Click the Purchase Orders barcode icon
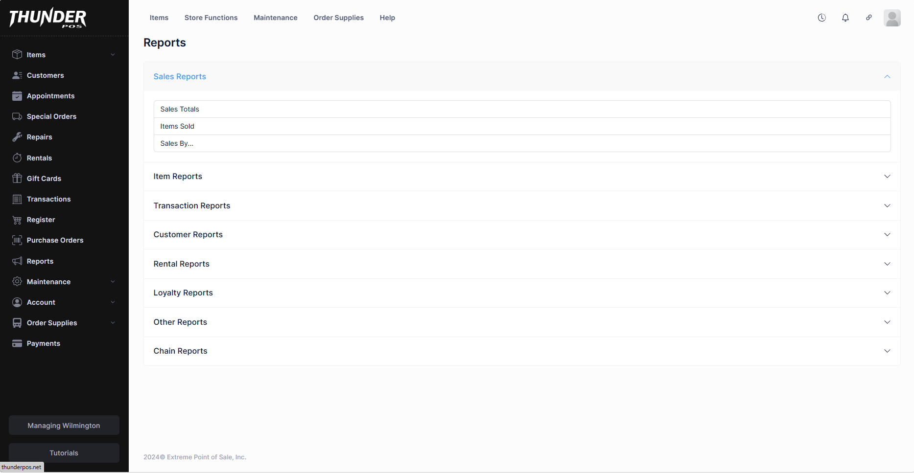Screen dimensions: 914x473 tap(17, 240)
